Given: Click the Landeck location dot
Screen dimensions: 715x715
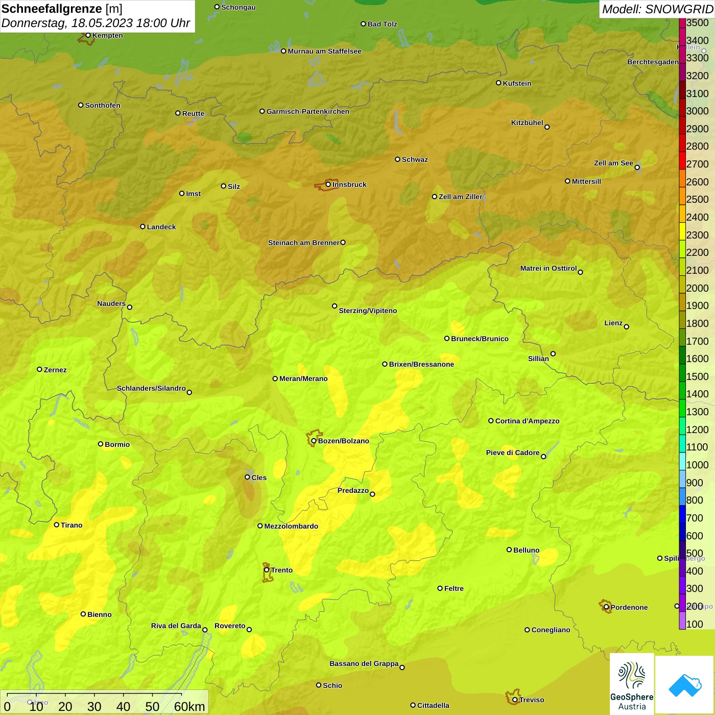Looking at the screenshot, I should [142, 227].
